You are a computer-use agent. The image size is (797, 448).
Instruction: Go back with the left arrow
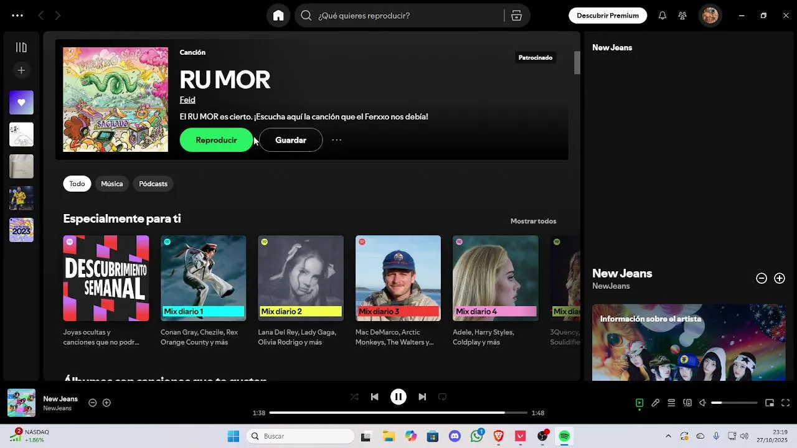41,16
